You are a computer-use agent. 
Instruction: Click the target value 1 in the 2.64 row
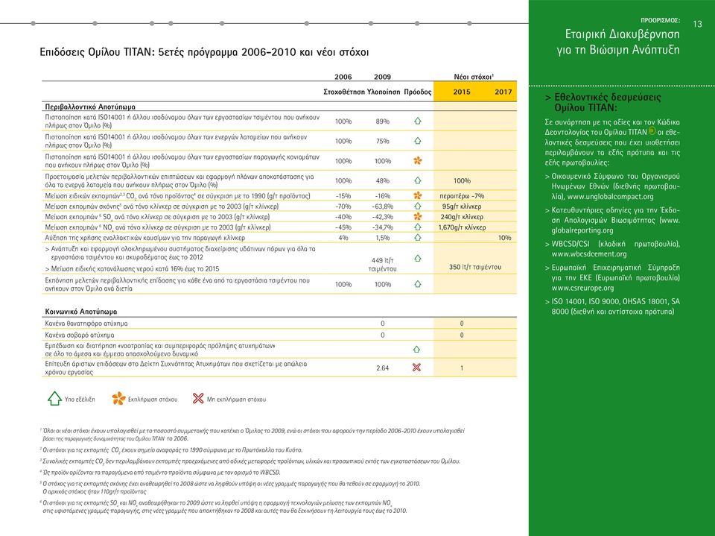(462, 368)
